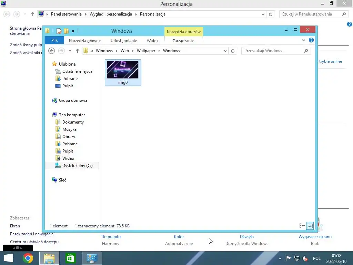Open Kolor settings link
Viewport: 353px width, 265px height.
point(179,237)
